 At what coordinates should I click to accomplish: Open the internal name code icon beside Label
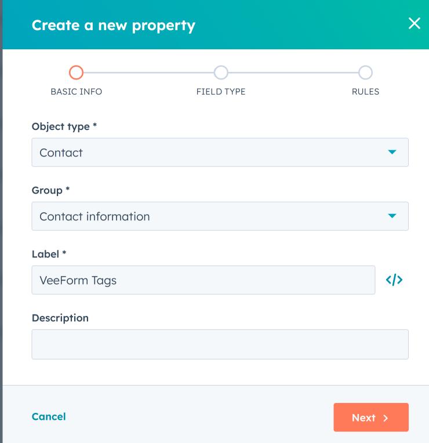pyautogui.click(x=394, y=279)
